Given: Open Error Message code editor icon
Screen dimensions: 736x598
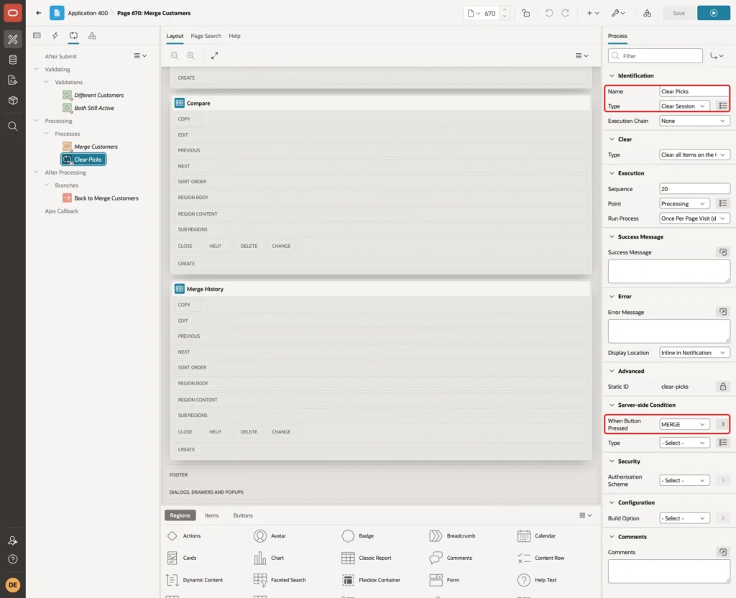Looking at the screenshot, I should click(723, 312).
